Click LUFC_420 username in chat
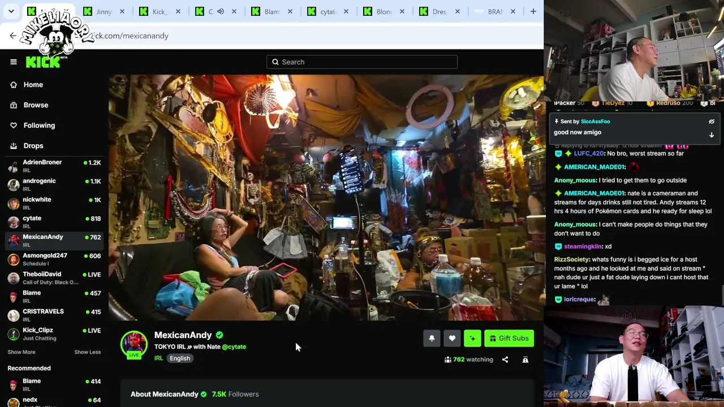The width and height of the screenshot is (724, 407). tap(588, 154)
